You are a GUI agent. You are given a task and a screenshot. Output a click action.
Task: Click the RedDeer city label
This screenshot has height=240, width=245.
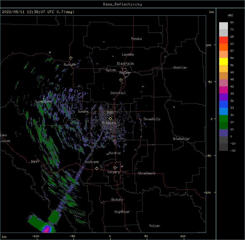[x=125, y=73]
